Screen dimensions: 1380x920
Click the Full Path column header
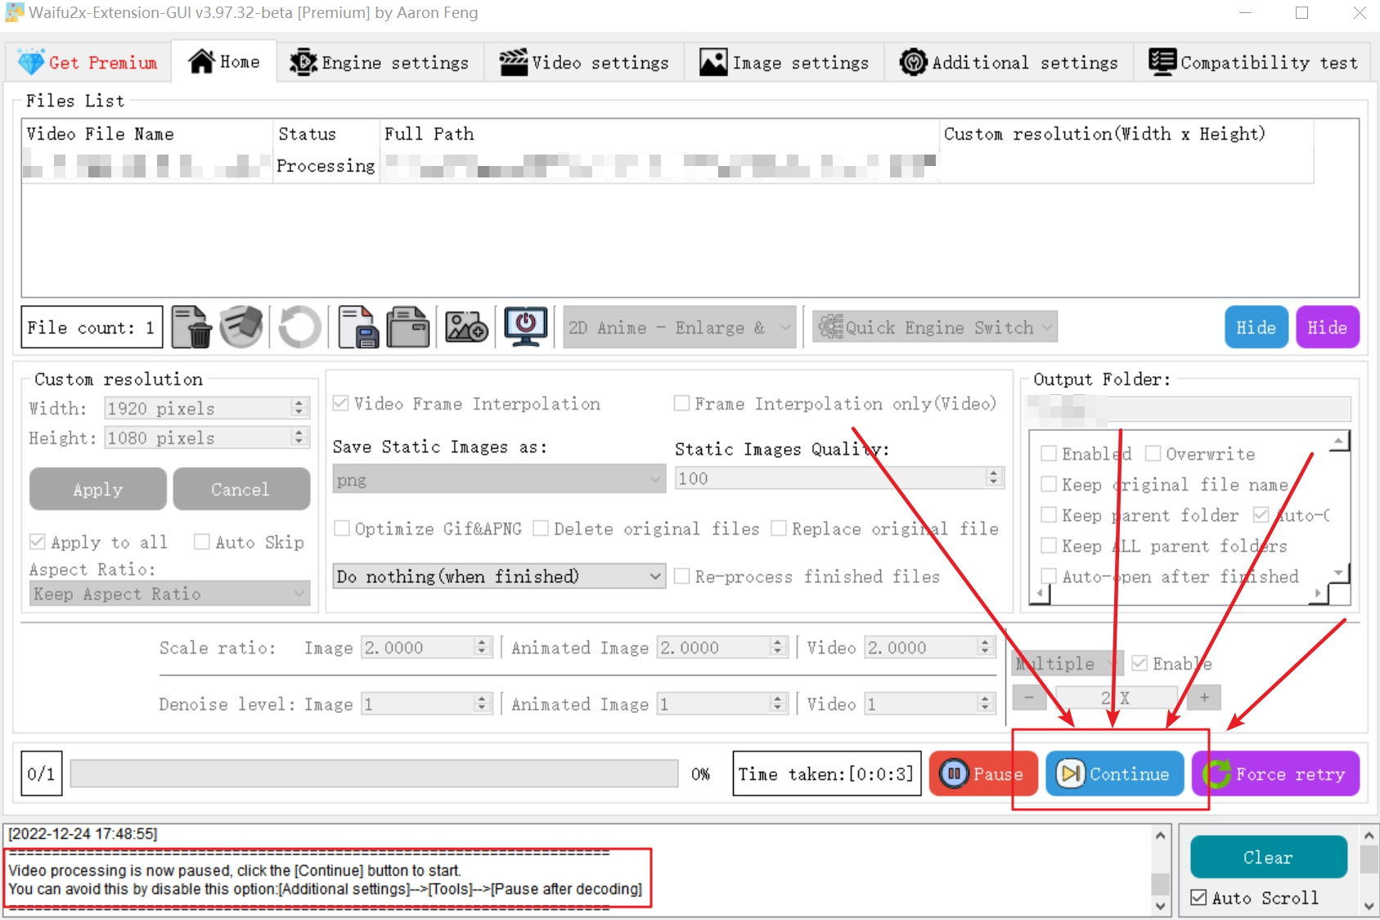point(659,134)
